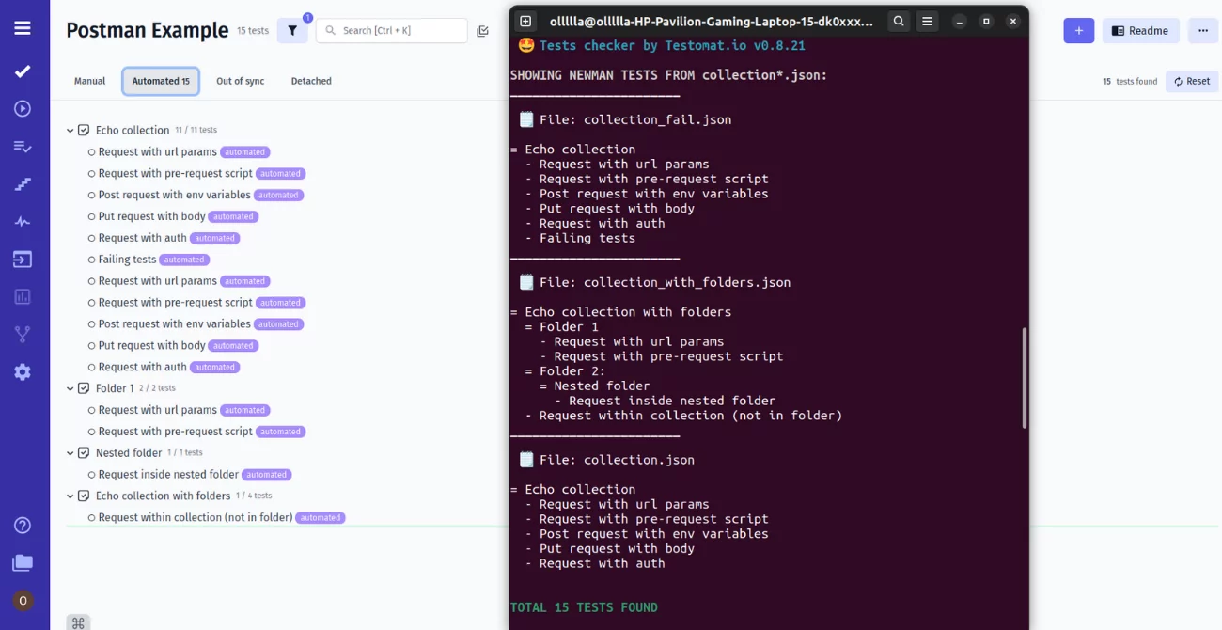This screenshot has height=630, width=1222.
Task: Open project Settings gear in sidebar
Action: (23, 371)
